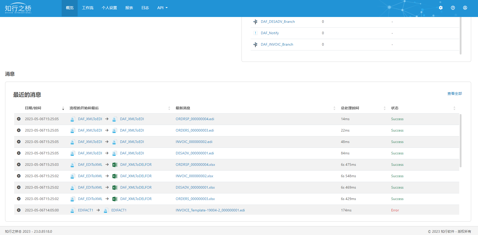478x235 pixels.
Task: Click the 知行之桥 logo
Action: [18, 8]
